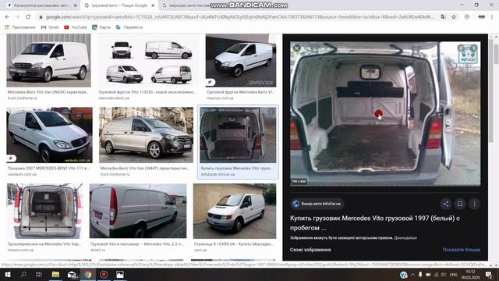Open the Перевести bookmark

[x=129, y=27]
